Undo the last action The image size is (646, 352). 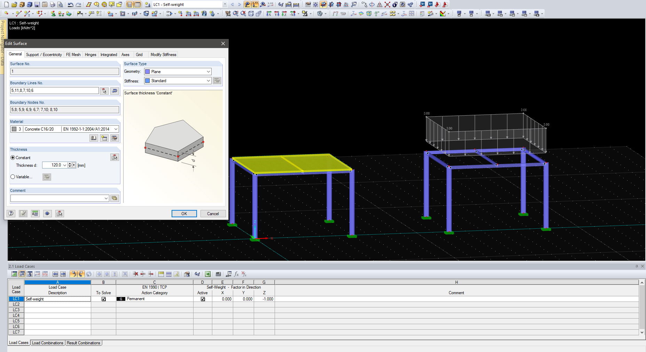[x=70, y=5]
